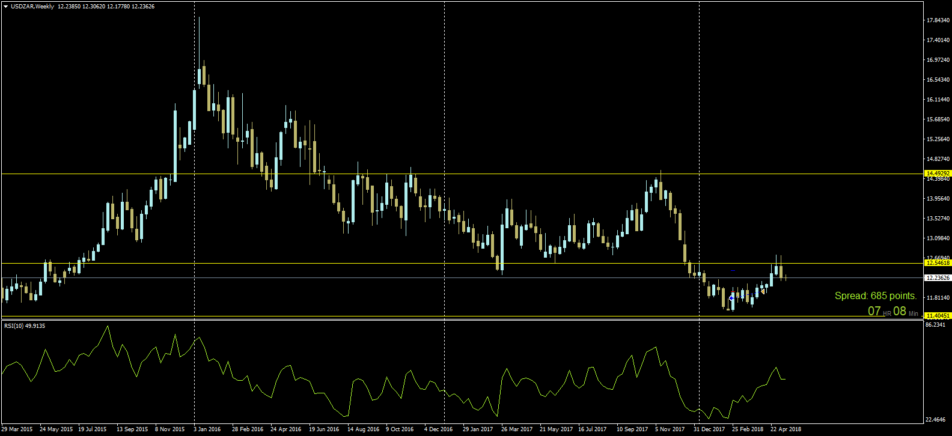Viewport: 952px width, 436px height.
Task: Click the 19 Jul 2015 date label
Action: 93,429
